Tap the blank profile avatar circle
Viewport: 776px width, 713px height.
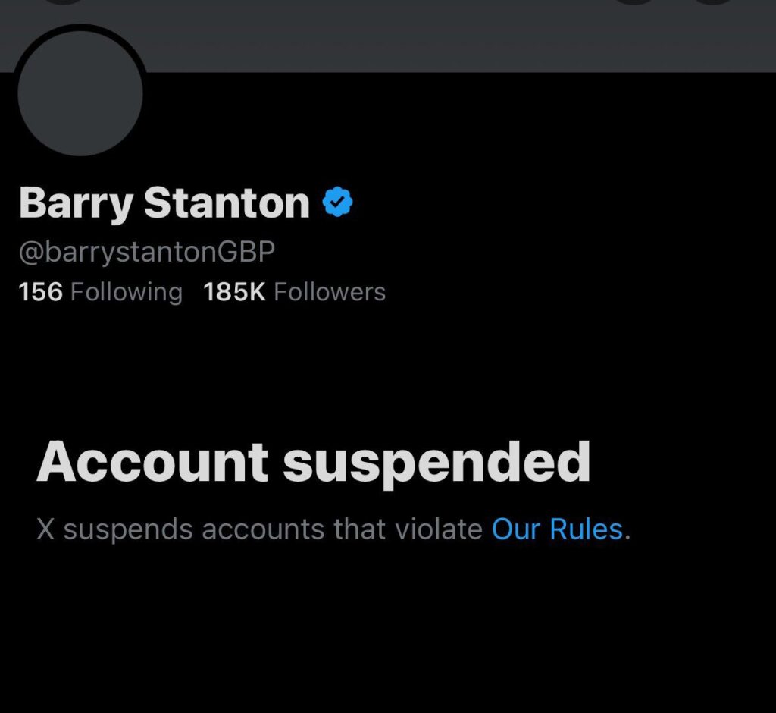click(x=80, y=92)
